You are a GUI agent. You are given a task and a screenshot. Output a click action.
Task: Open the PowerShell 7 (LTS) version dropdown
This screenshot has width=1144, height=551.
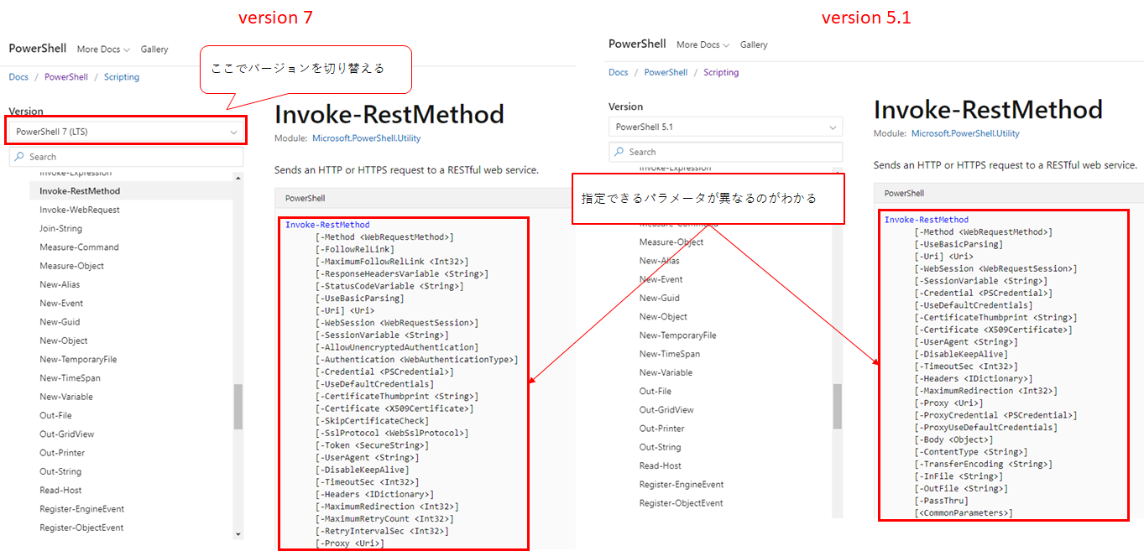125,131
